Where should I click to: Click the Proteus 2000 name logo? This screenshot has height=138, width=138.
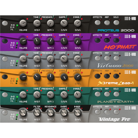tap(116, 30)
